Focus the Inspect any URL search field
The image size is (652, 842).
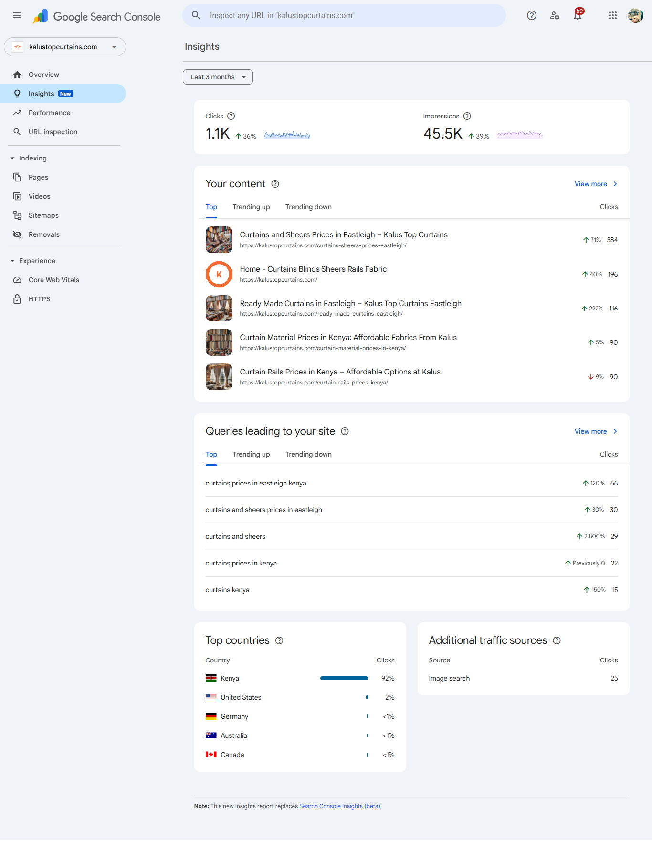coord(344,15)
